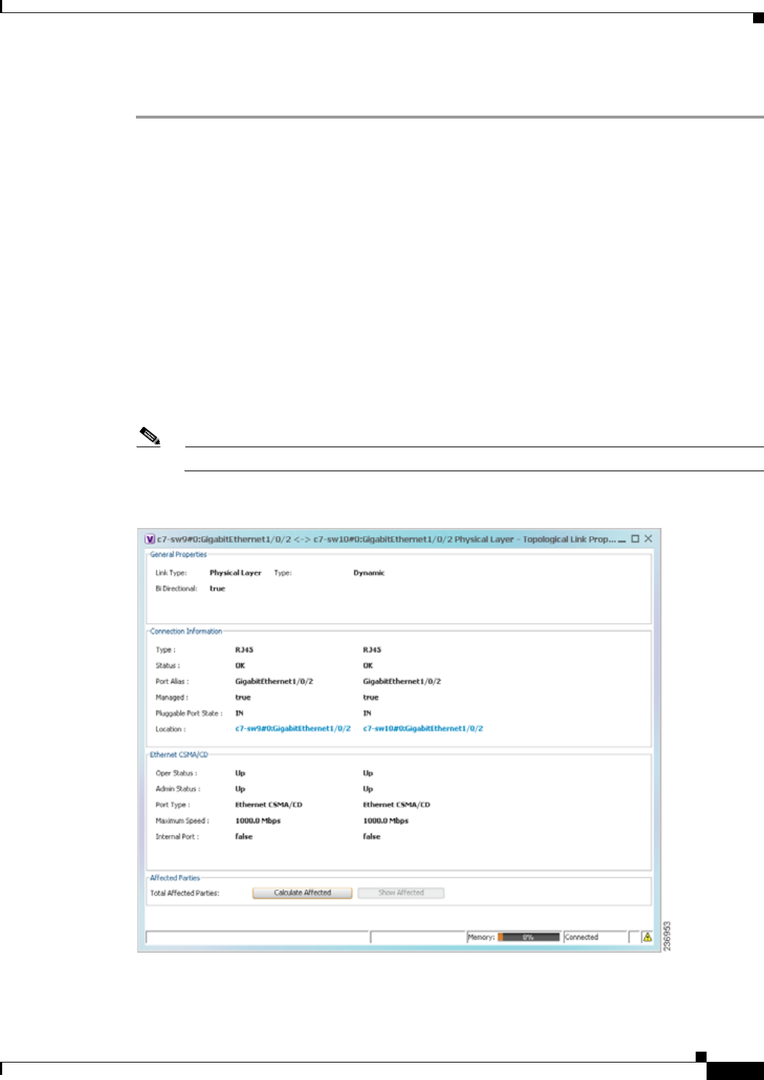Click the purple V application icon
Image resolution: width=764 pixels, height=1080 pixels.
150,539
